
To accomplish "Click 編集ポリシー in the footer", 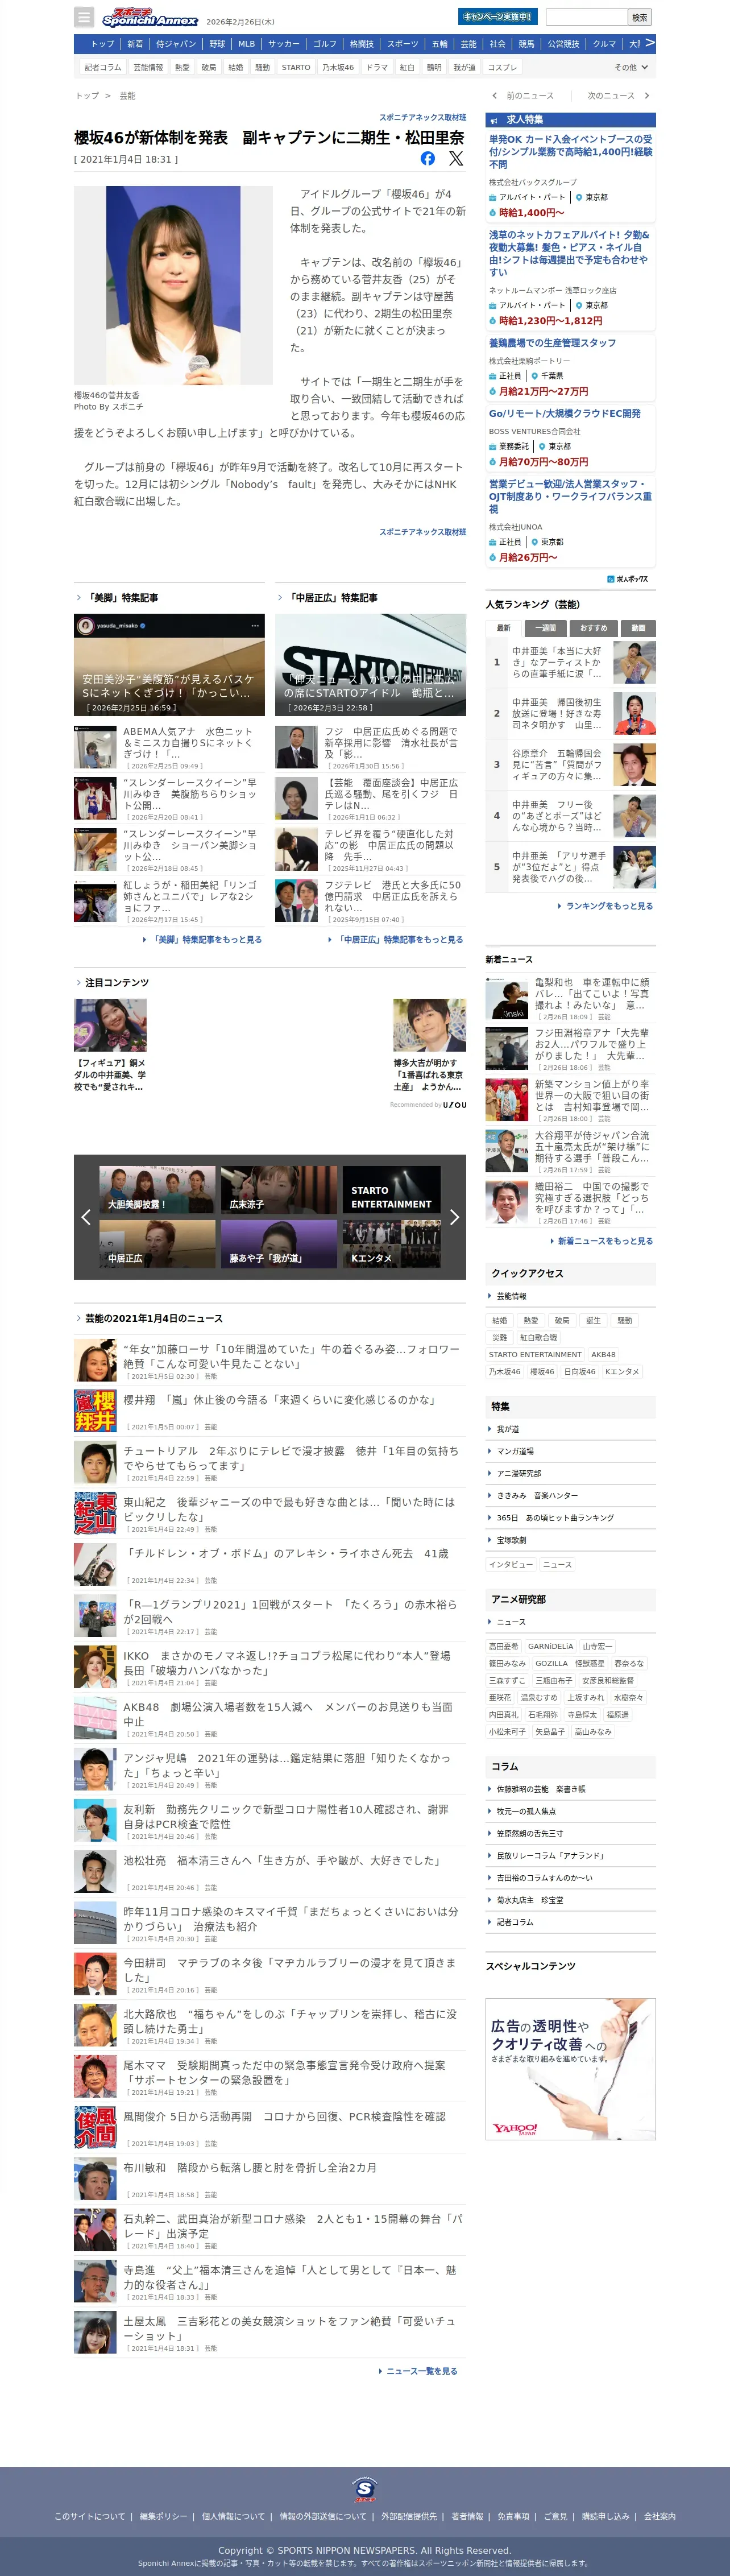I will [163, 2516].
